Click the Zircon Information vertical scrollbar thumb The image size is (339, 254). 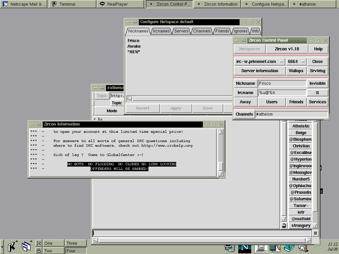pyautogui.click(x=221, y=166)
